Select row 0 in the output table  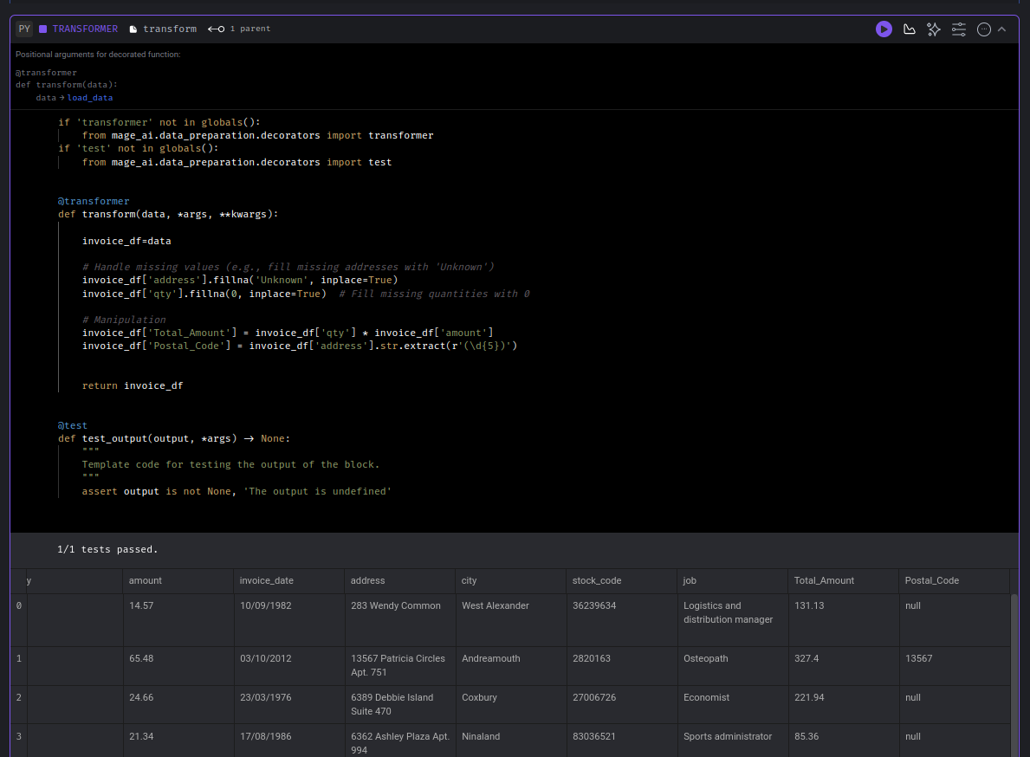[18, 605]
